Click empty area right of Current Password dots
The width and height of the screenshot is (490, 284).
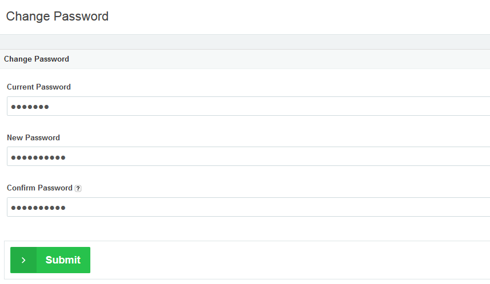257,107
